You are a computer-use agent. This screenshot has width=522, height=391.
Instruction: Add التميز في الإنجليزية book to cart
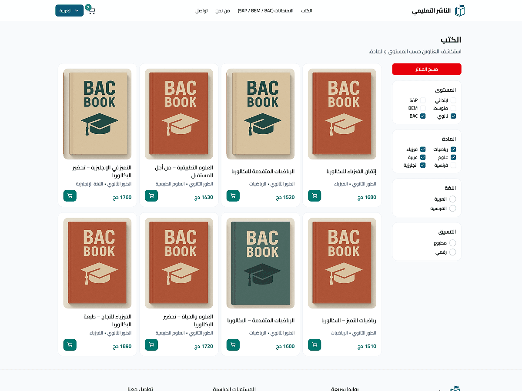pyautogui.click(x=70, y=196)
